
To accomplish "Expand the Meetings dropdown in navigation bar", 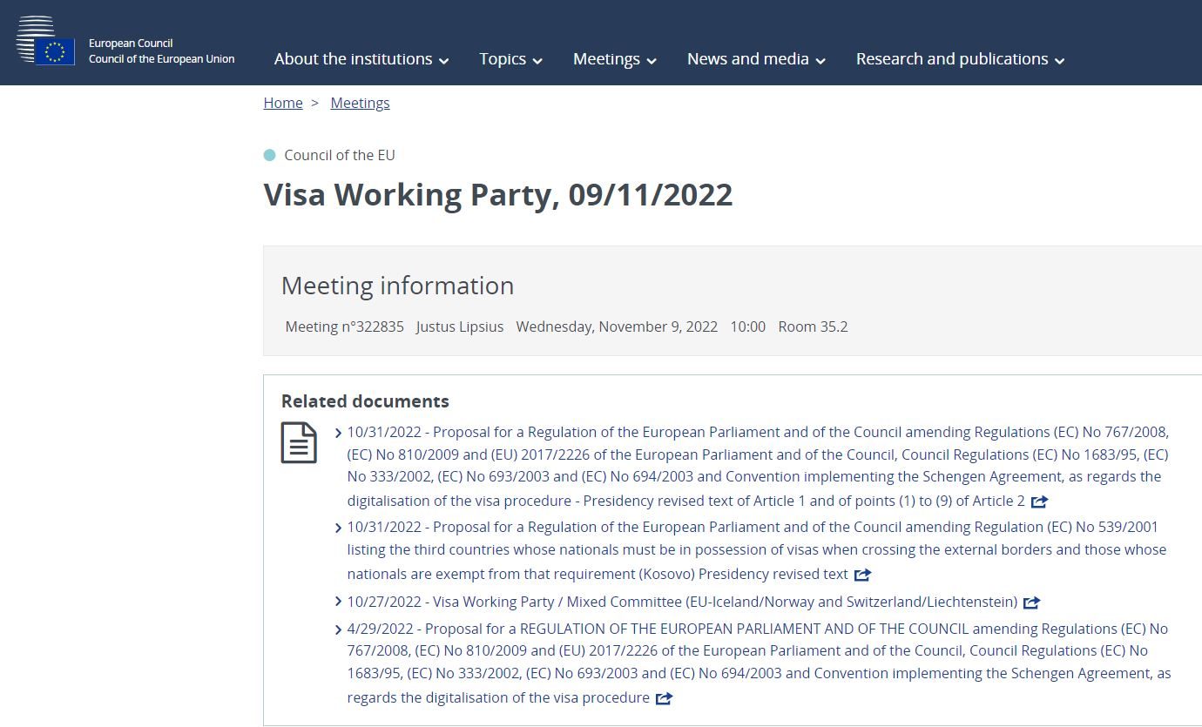I will click(614, 59).
